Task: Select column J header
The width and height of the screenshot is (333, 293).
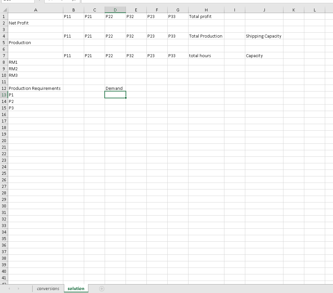Action: click(x=264, y=10)
